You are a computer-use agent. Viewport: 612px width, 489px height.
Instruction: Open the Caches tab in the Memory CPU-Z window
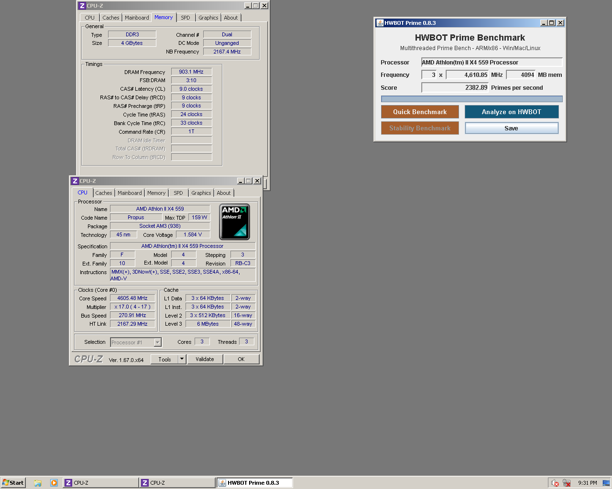tap(111, 18)
